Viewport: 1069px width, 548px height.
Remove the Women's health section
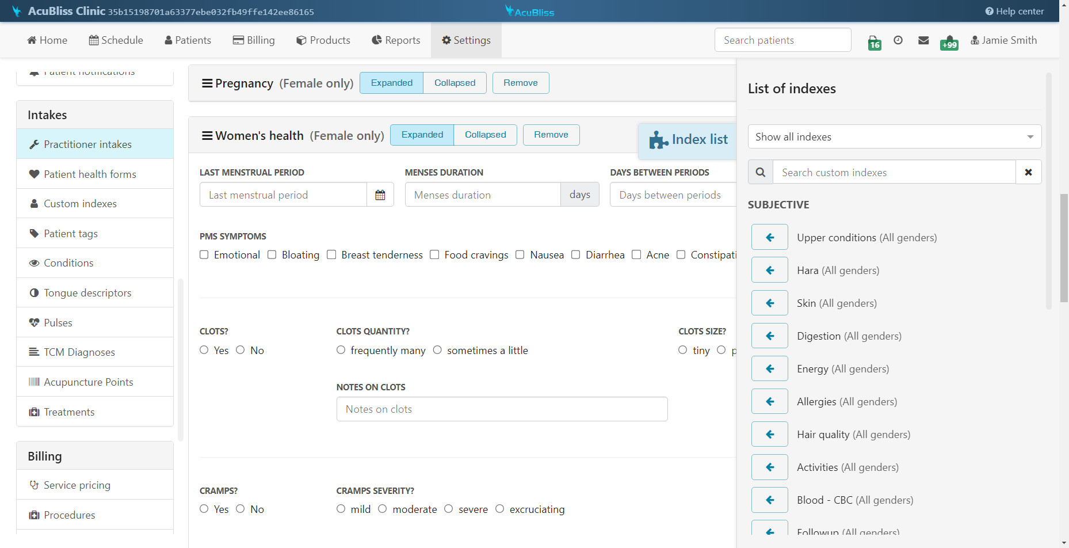click(x=551, y=135)
